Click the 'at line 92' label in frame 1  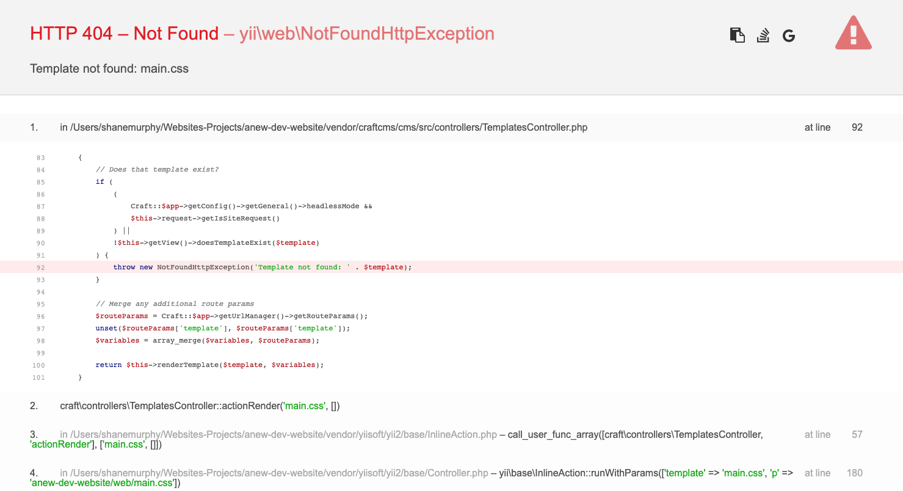point(818,127)
